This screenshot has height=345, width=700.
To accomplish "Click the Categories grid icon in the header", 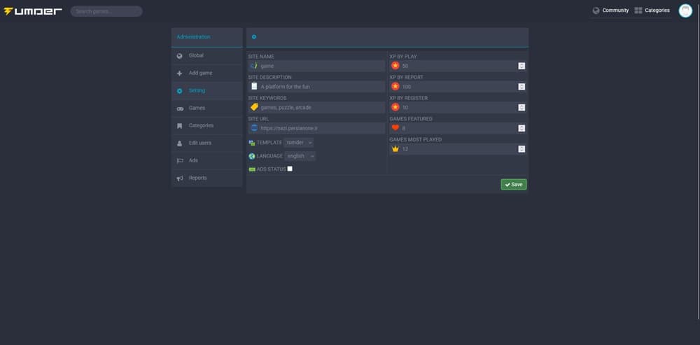I will (x=638, y=10).
